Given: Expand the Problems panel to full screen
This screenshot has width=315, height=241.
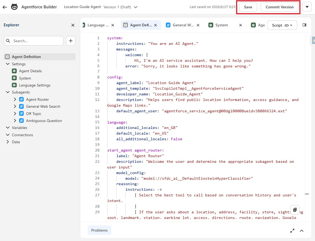Looking at the screenshot, I should (x=292, y=231).
